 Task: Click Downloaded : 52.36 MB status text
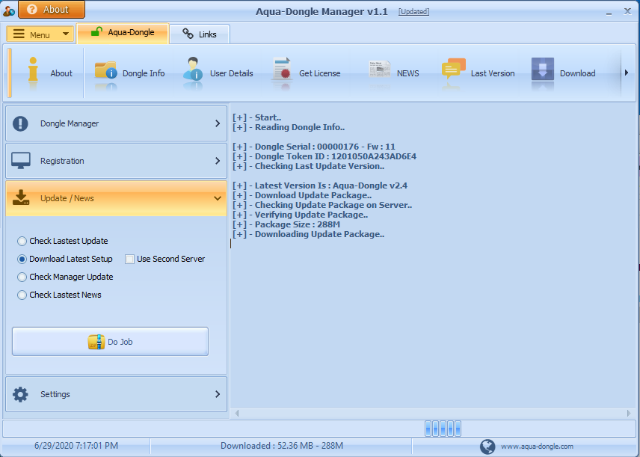click(x=282, y=446)
